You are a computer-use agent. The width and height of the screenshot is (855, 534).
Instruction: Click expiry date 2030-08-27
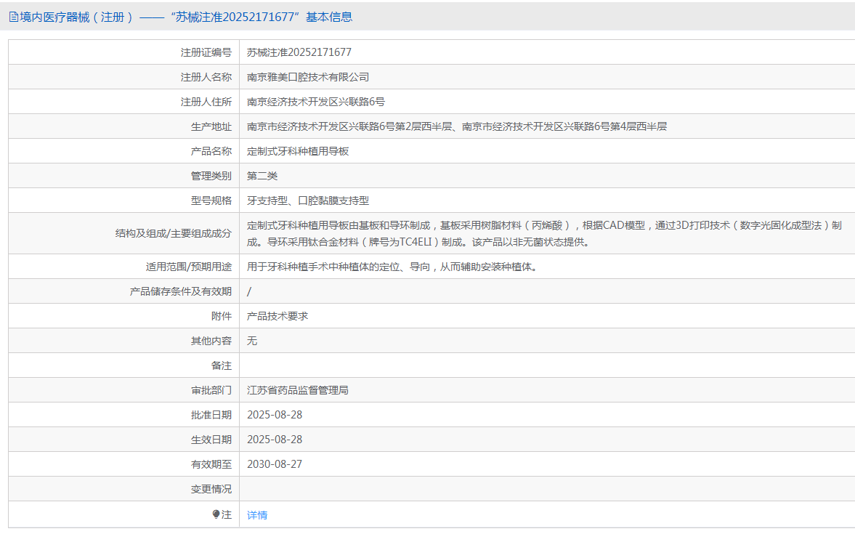click(275, 464)
